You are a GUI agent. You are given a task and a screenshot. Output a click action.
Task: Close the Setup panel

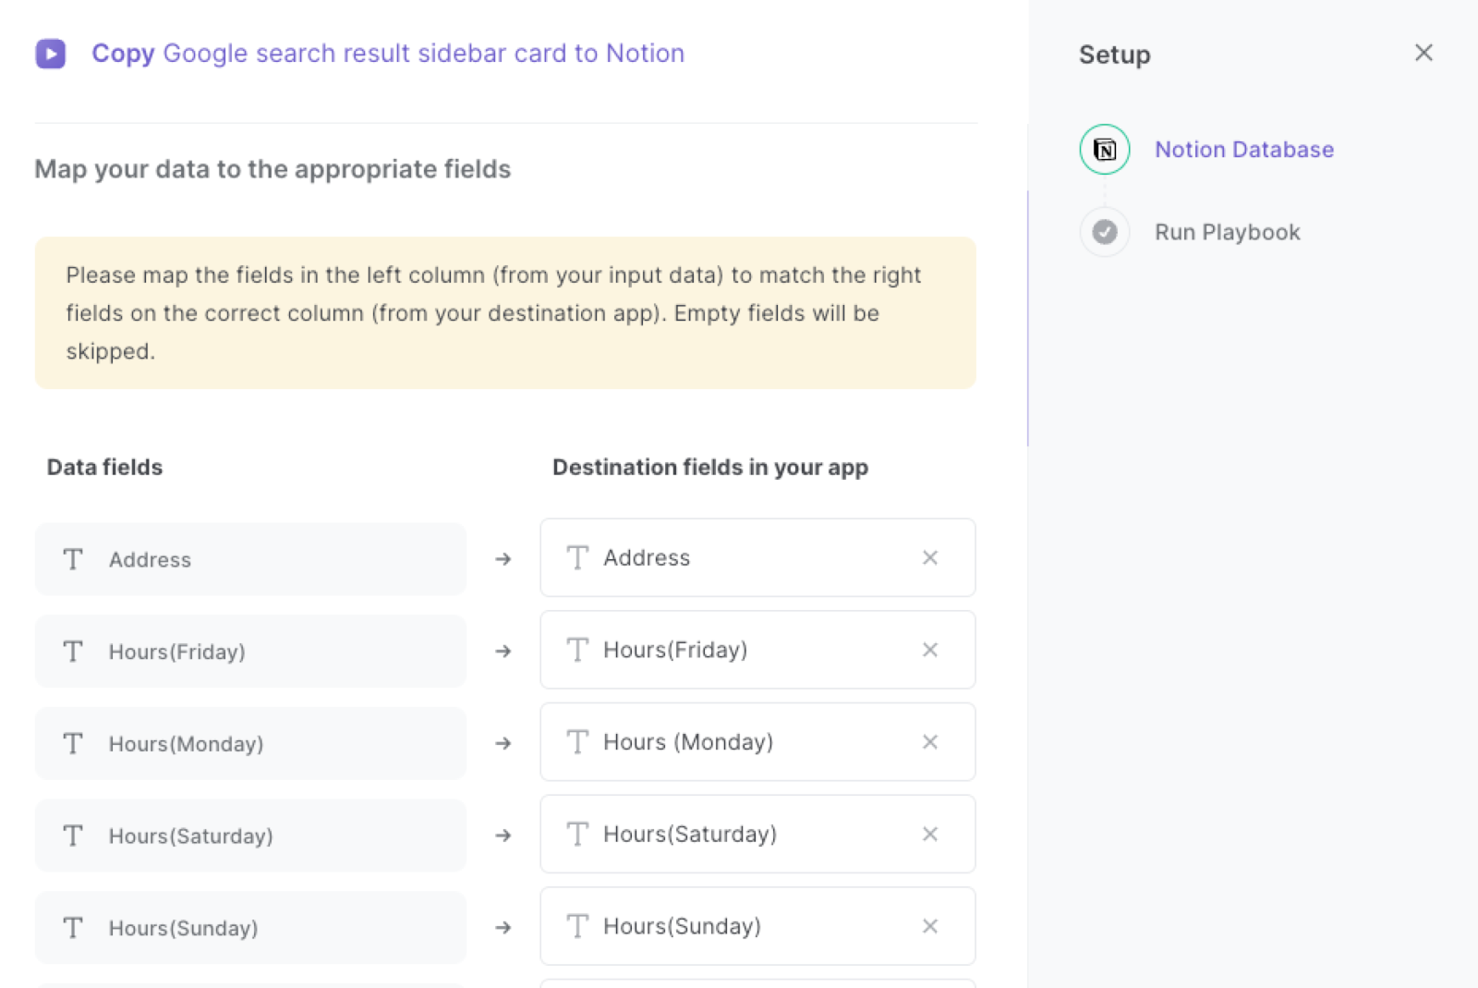(1423, 53)
